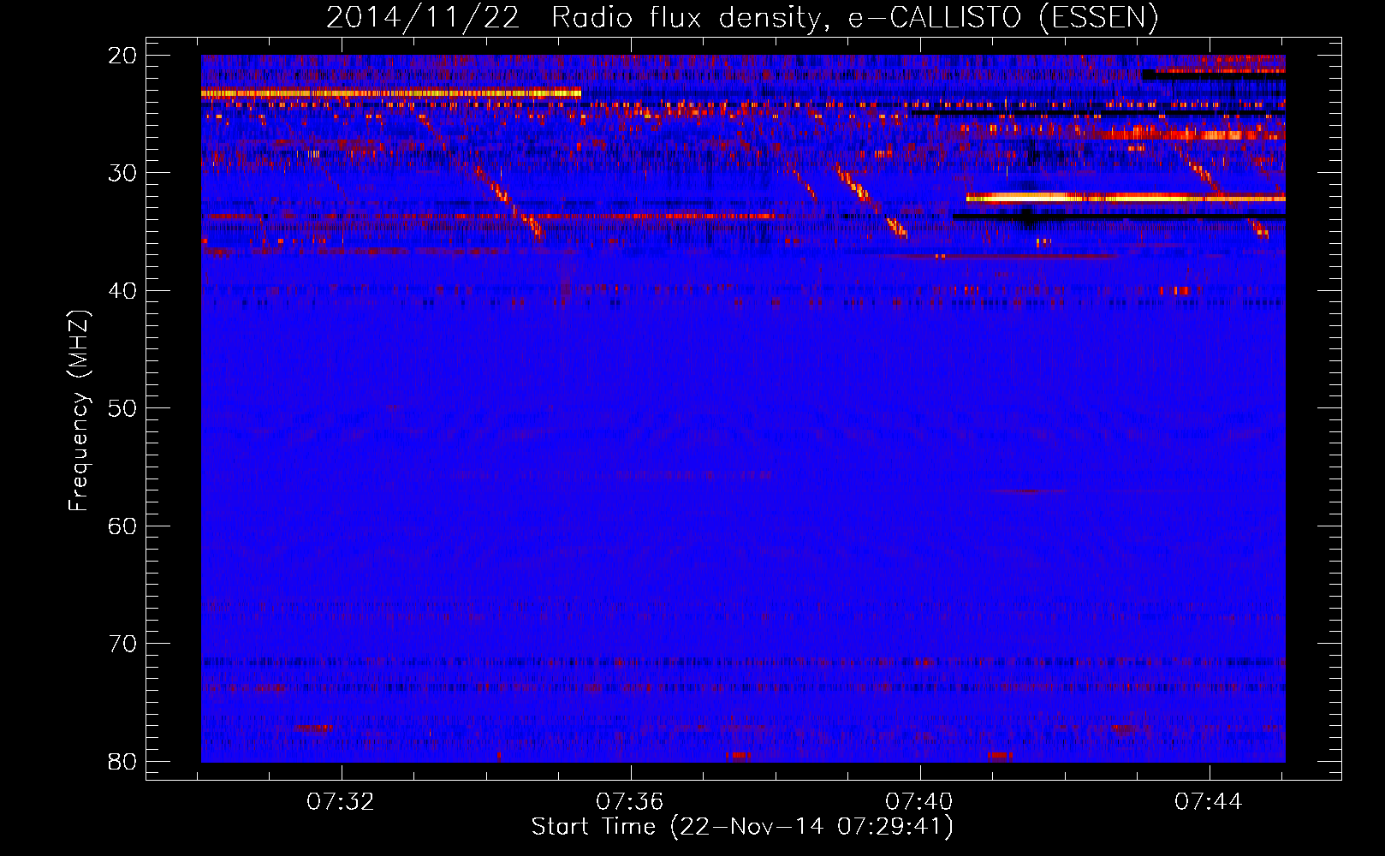This screenshot has height=856, width=1385.
Task: Click the 60 MHz frequency tick label
Action: pos(123,526)
